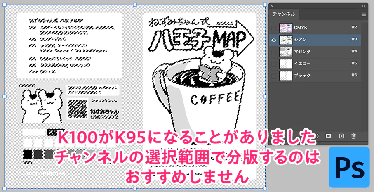Switch to the チャンネル tab
The image size is (374, 192).
(284, 14)
